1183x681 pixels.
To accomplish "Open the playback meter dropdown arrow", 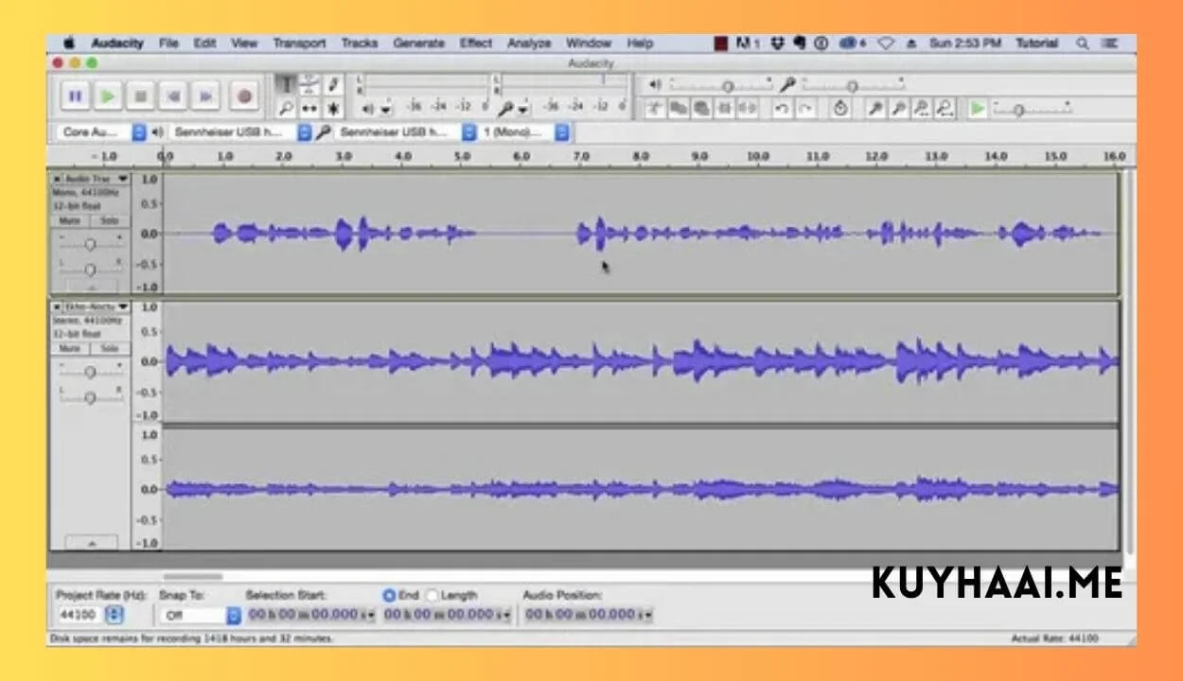I will [385, 109].
